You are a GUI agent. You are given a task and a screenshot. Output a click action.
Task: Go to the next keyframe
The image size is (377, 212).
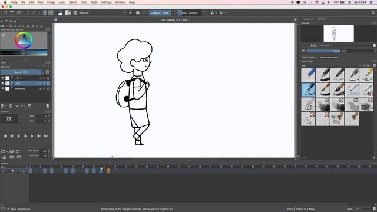pos(39,136)
